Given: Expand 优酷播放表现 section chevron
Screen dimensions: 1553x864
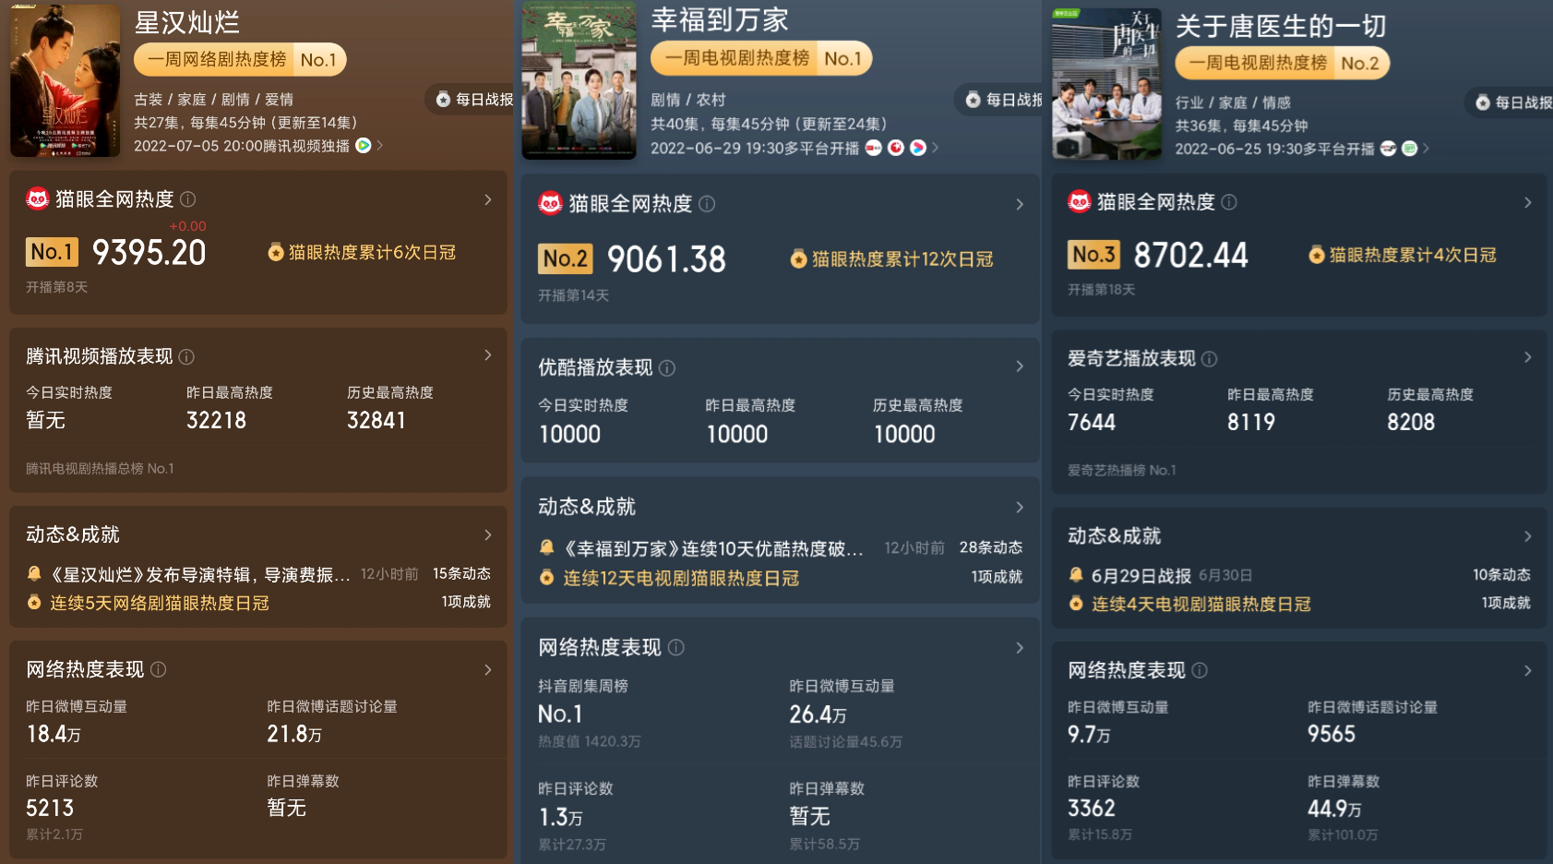Looking at the screenshot, I should [x=1020, y=366].
